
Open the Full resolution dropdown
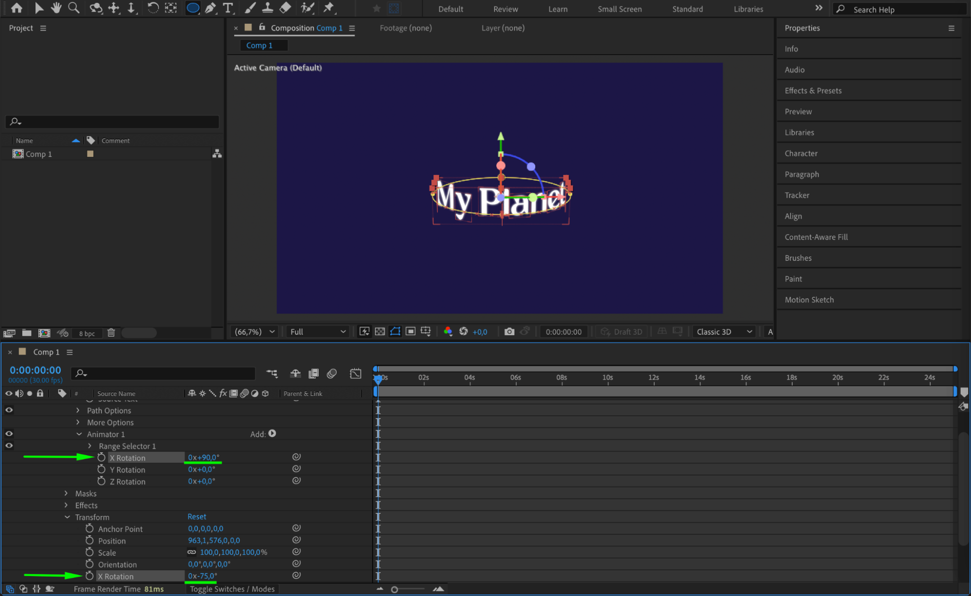(x=317, y=331)
